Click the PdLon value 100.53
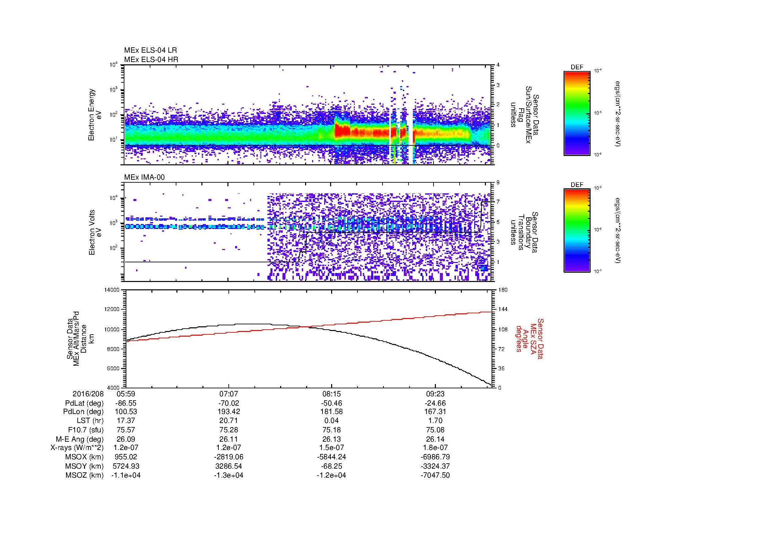Viewport: 780px width, 551px height. [x=126, y=412]
